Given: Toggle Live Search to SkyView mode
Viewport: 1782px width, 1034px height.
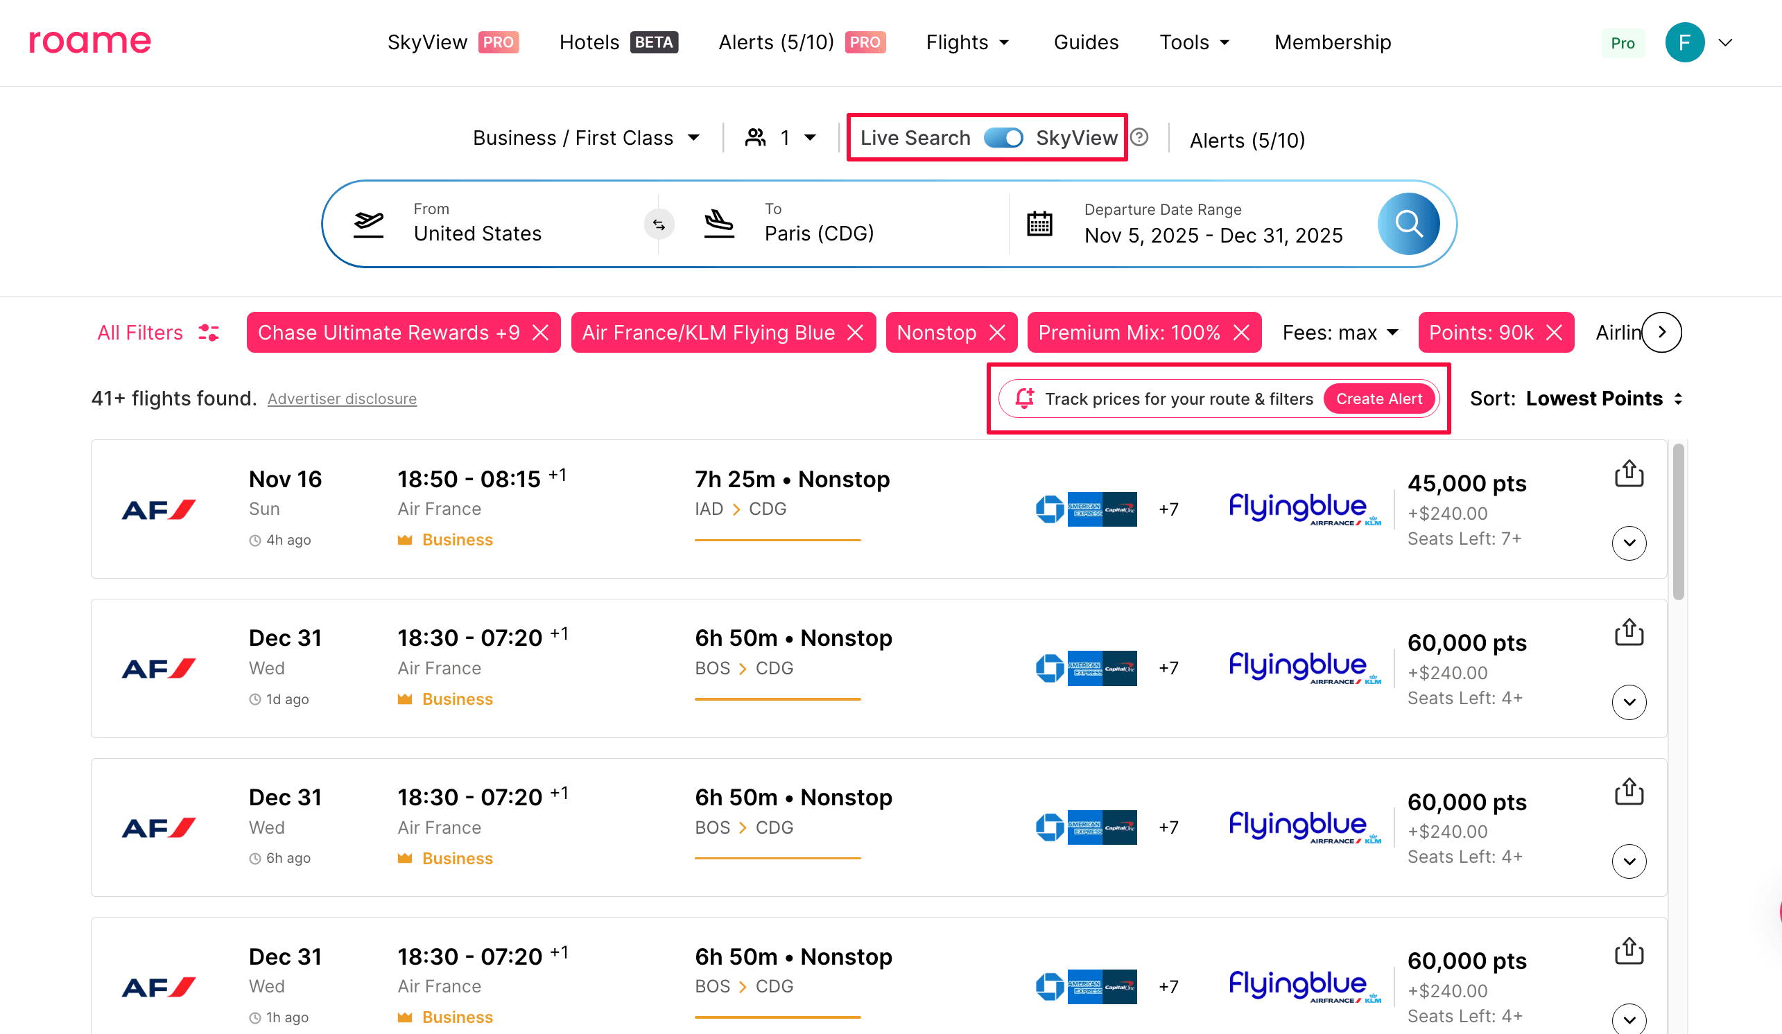Looking at the screenshot, I should point(1003,138).
